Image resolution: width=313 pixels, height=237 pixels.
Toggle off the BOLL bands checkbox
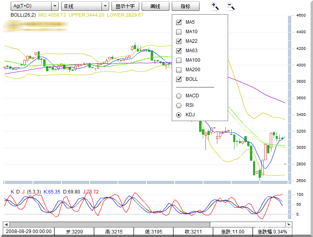pyautogui.click(x=179, y=79)
